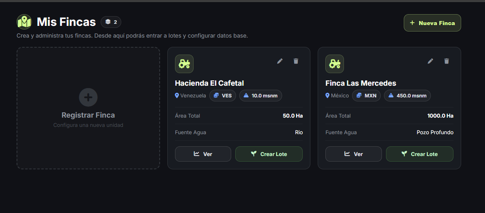View details of Finca Las Mercedes
Image resolution: width=485 pixels, height=213 pixels.
click(x=353, y=154)
